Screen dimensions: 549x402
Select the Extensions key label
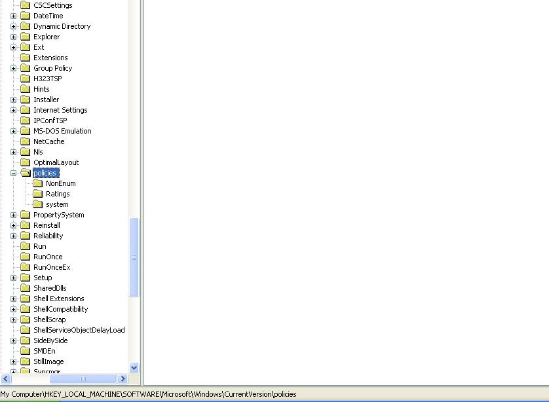click(x=50, y=58)
